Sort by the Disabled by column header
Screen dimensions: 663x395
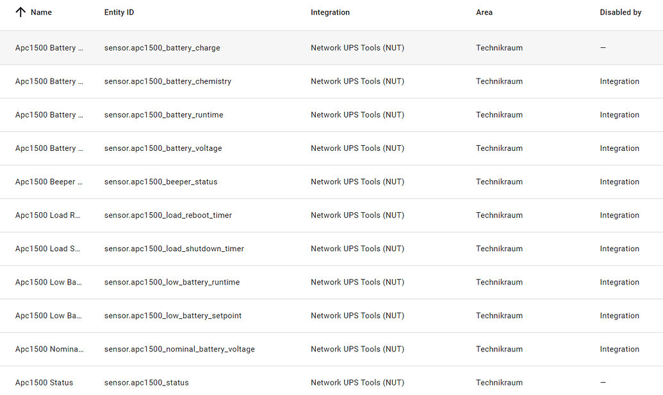click(620, 12)
